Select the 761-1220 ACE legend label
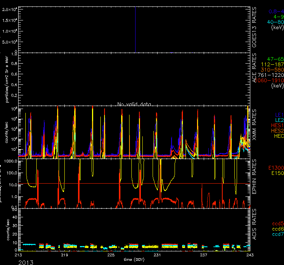The height and width of the screenshot is (265, 284). [270, 75]
